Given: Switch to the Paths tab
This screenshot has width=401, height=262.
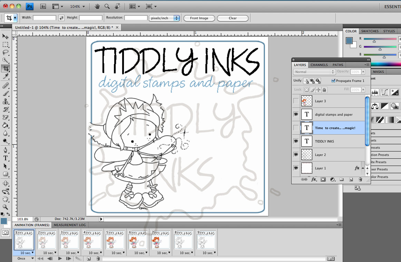Looking at the screenshot, I should coord(338,65).
